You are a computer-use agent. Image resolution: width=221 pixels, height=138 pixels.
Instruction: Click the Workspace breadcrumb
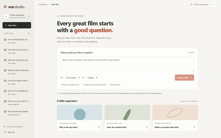point(43,4)
